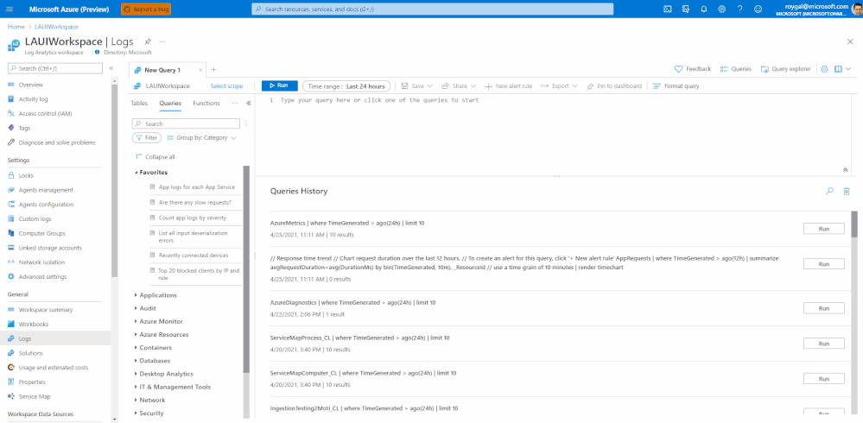The image size is (863, 423).
Task: Open the Queries button in the top right
Action: click(736, 69)
